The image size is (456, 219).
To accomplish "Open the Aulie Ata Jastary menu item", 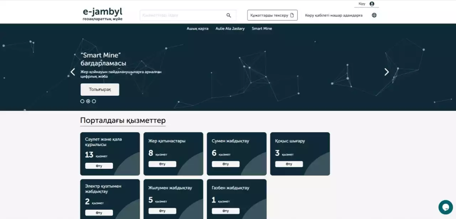I will [230, 28].
